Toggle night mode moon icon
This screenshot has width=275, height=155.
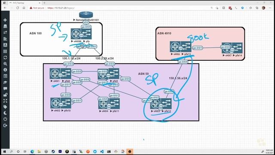[5, 113]
